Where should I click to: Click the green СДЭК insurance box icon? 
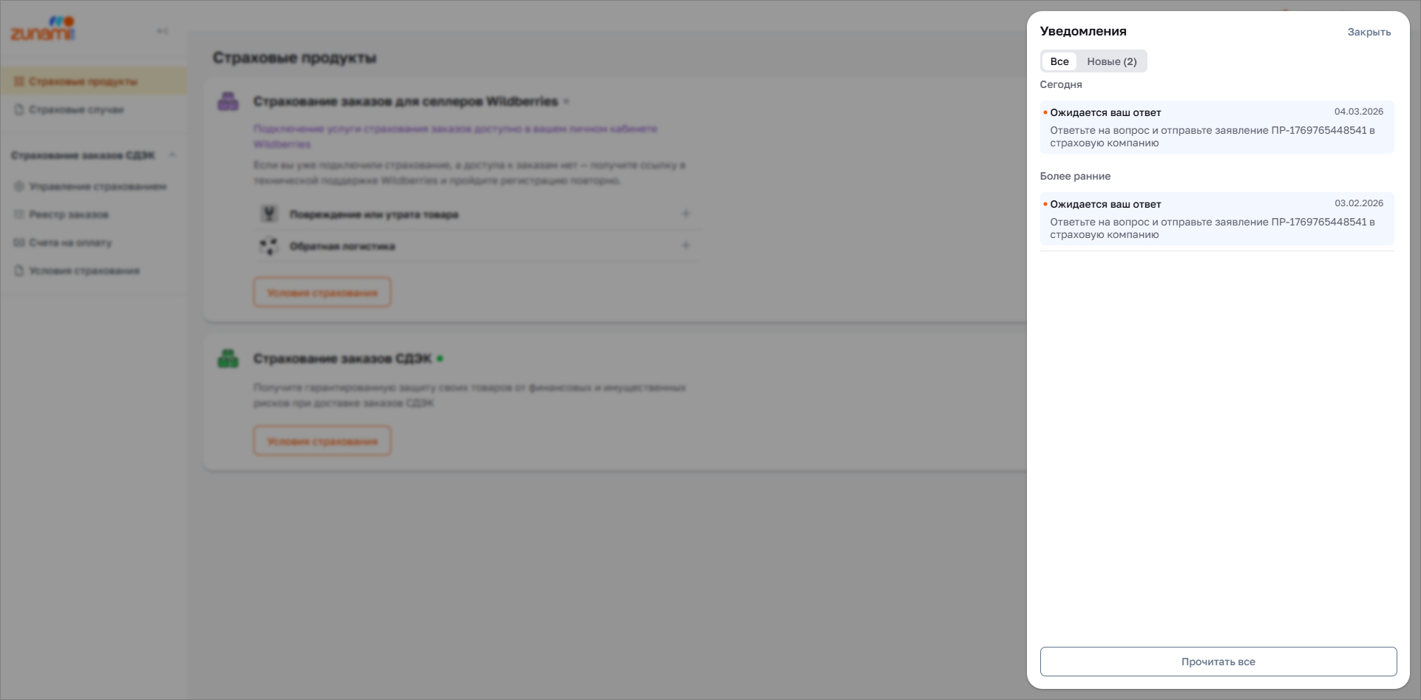click(x=228, y=359)
